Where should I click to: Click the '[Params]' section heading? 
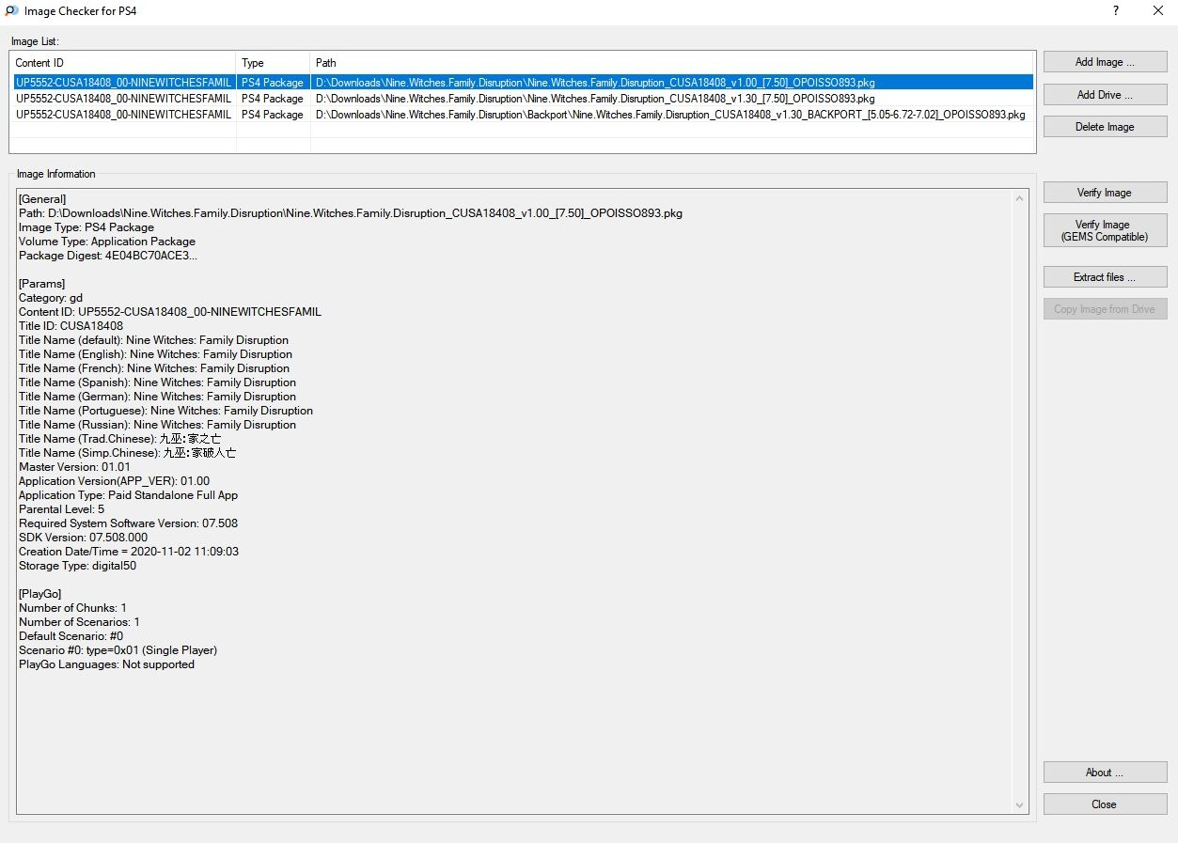[x=42, y=284]
